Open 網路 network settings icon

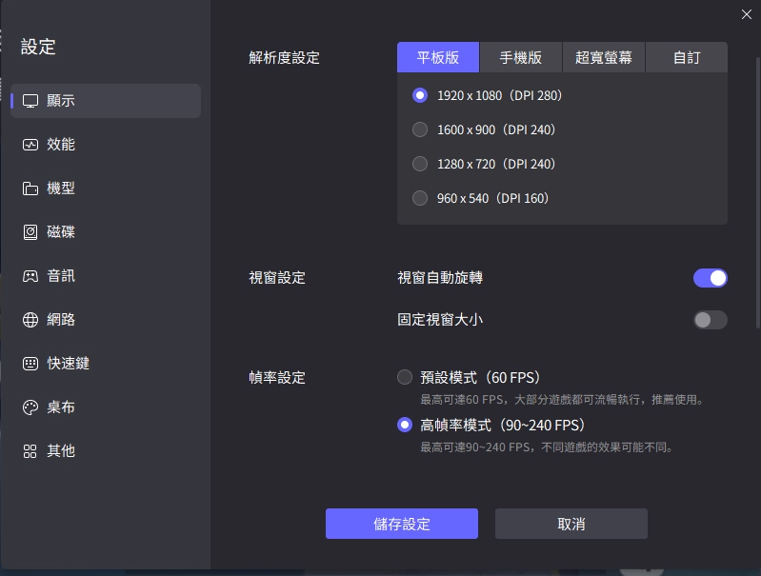(x=30, y=320)
